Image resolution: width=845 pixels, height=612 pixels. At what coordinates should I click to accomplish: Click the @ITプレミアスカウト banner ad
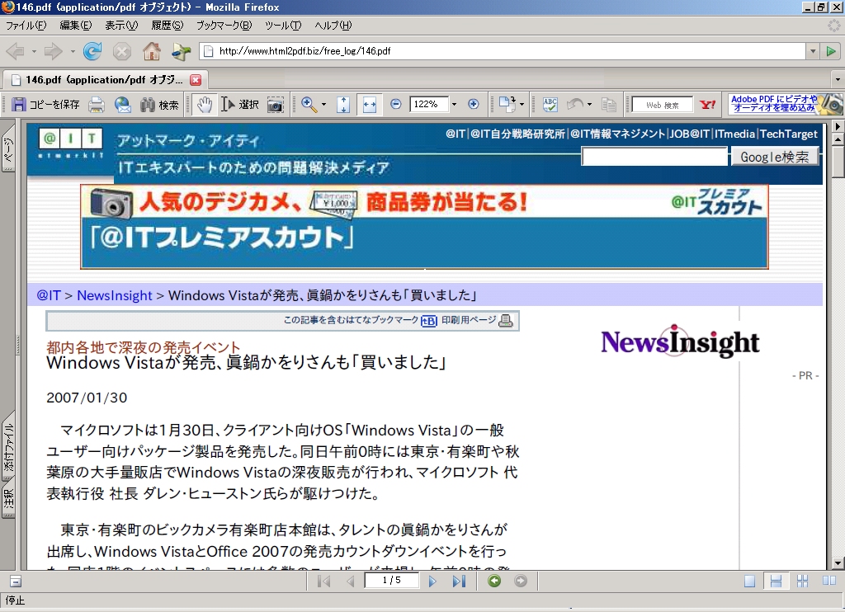tap(424, 227)
